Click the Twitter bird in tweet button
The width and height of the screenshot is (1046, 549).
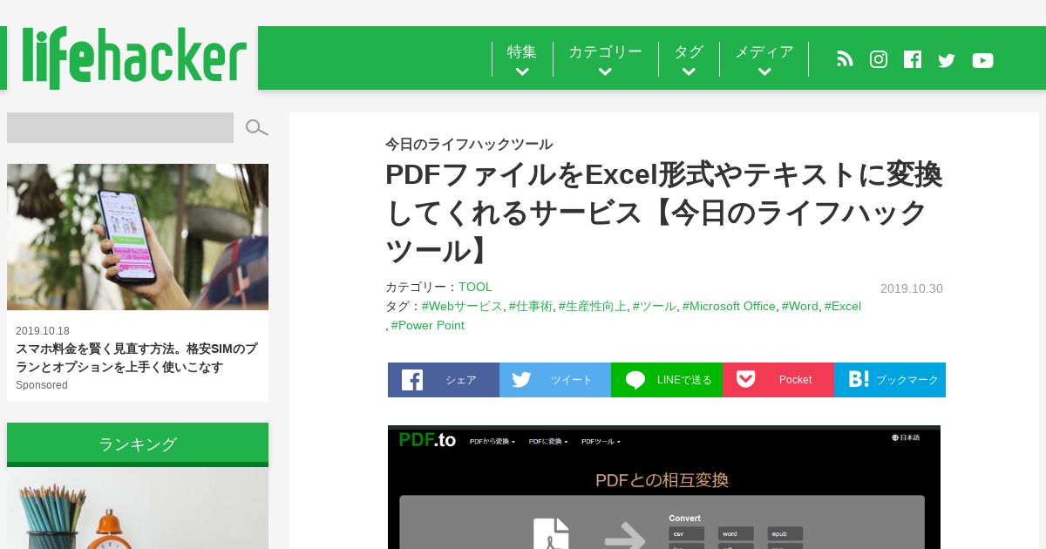tap(522, 380)
